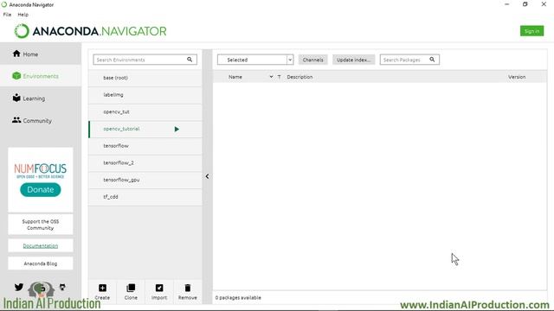Select the tensorflow_2 environment

(x=145, y=162)
